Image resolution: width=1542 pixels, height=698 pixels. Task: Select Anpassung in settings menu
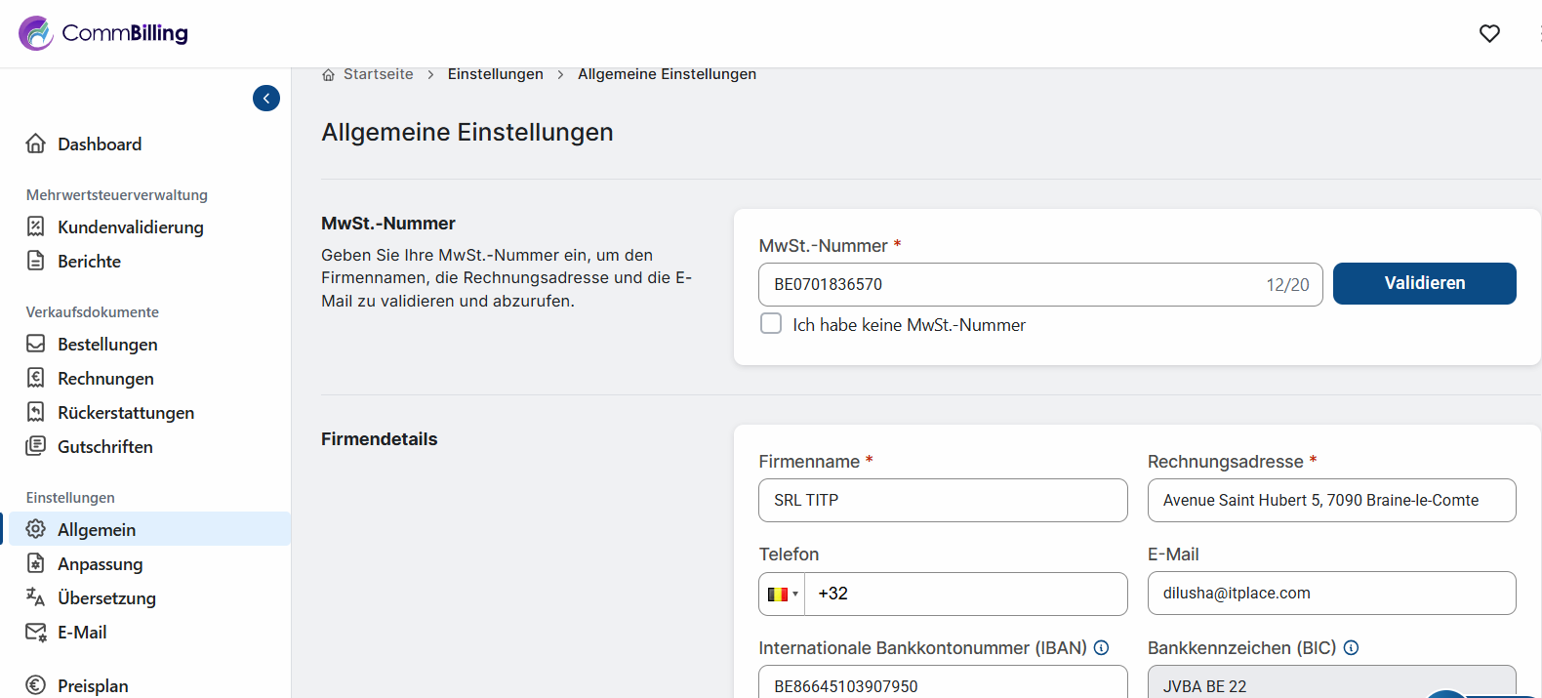point(100,564)
